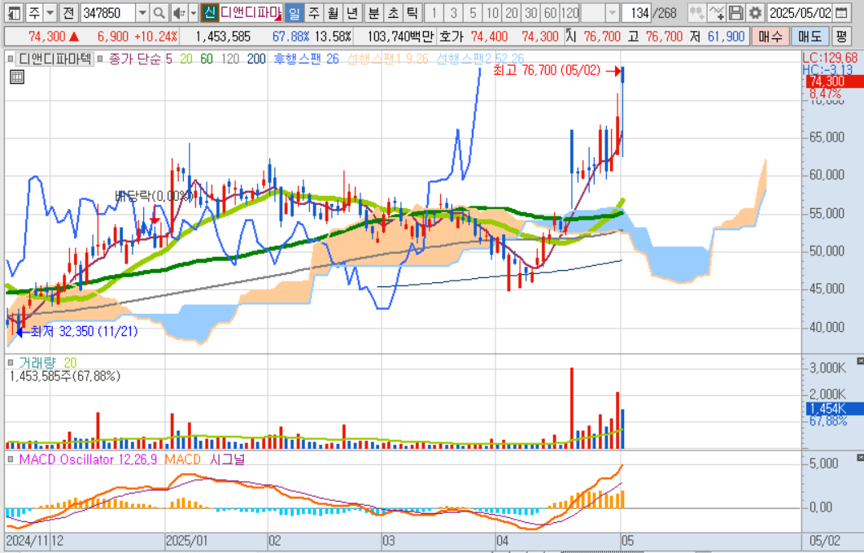Click the save chart floppy icon
The width and height of the screenshot is (864, 553).
click(x=735, y=13)
